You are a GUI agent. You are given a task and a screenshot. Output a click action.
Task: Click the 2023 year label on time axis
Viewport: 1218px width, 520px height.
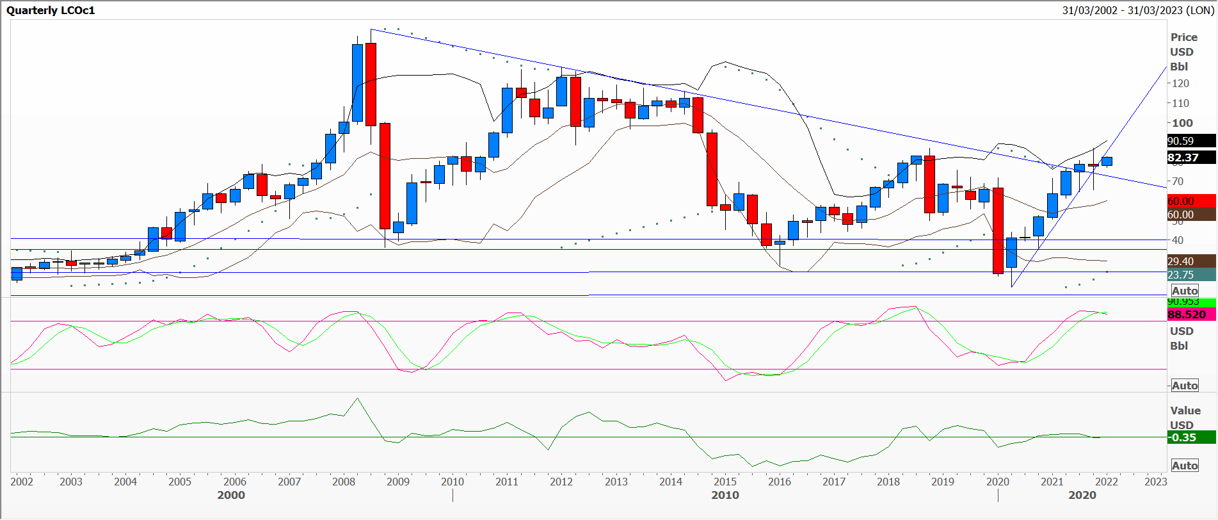1156,482
